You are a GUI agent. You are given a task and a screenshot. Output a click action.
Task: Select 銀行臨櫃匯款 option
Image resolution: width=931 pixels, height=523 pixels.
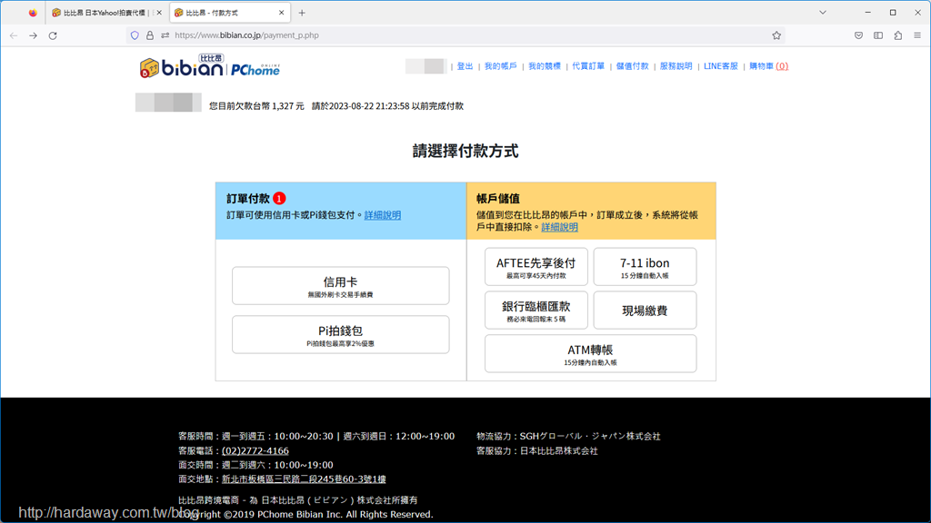tap(536, 311)
